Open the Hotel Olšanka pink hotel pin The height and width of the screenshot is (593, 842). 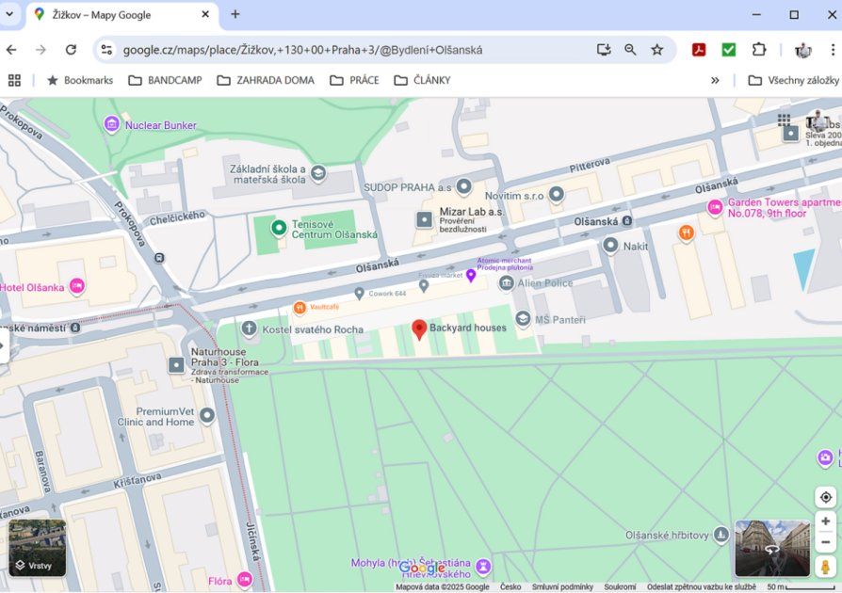(x=77, y=286)
